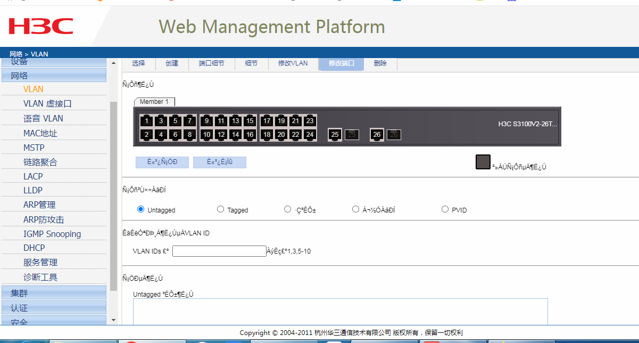
Task: Click port 13 on the device diagram
Action: pyautogui.click(x=235, y=121)
